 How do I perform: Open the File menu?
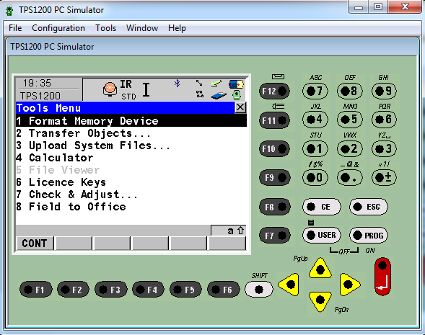(15, 28)
